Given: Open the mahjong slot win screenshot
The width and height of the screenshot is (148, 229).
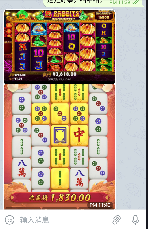Looking at the screenshot, I should tap(59, 147).
